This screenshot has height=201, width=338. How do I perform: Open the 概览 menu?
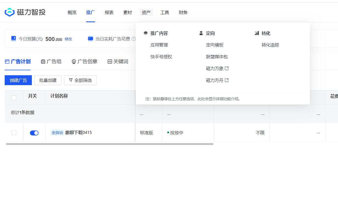[72, 12]
